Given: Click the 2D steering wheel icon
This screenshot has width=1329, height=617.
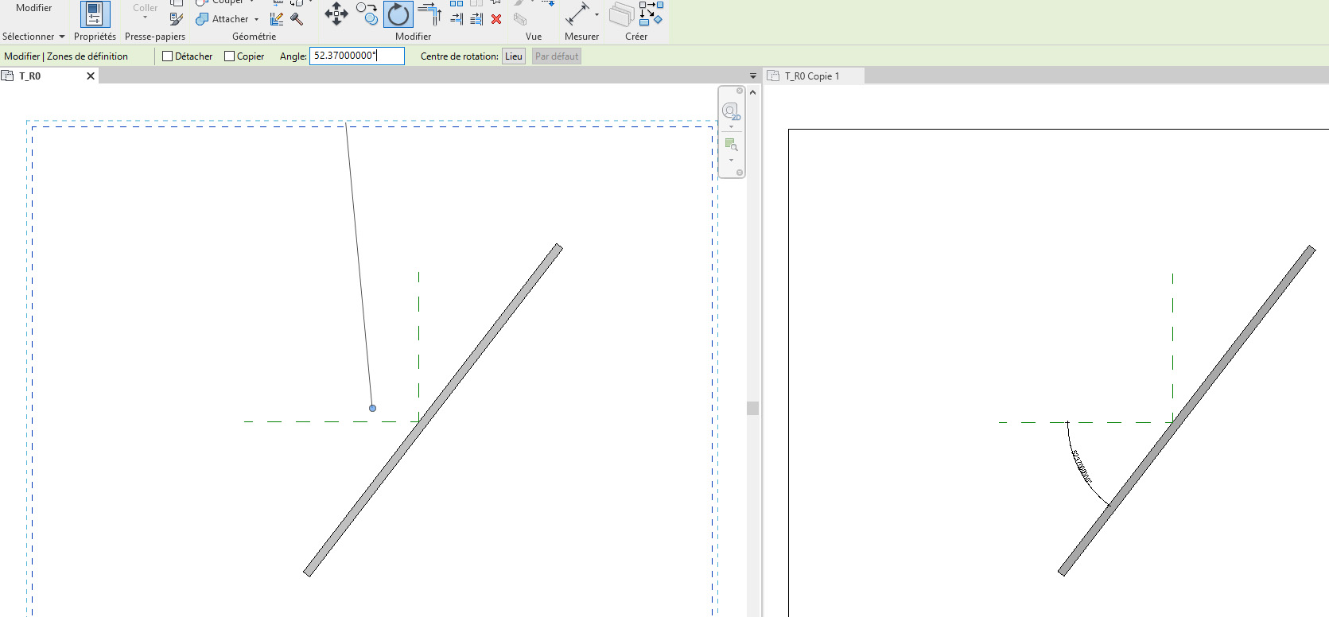Looking at the screenshot, I should pyautogui.click(x=731, y=111).
